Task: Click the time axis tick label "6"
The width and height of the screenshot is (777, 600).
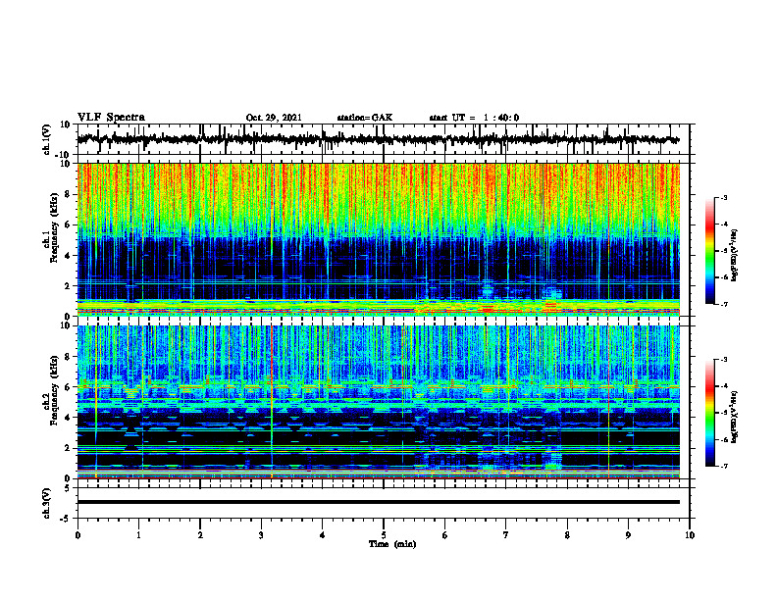Action: tap(445, 535)
